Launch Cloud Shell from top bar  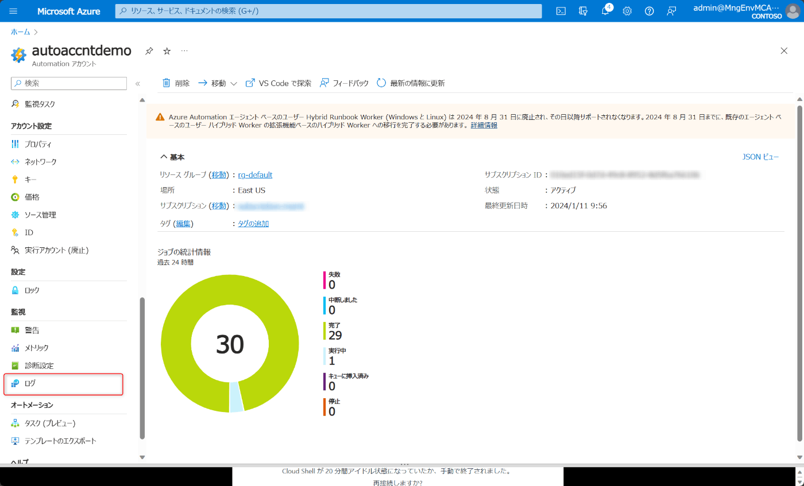tap(561, 11)
